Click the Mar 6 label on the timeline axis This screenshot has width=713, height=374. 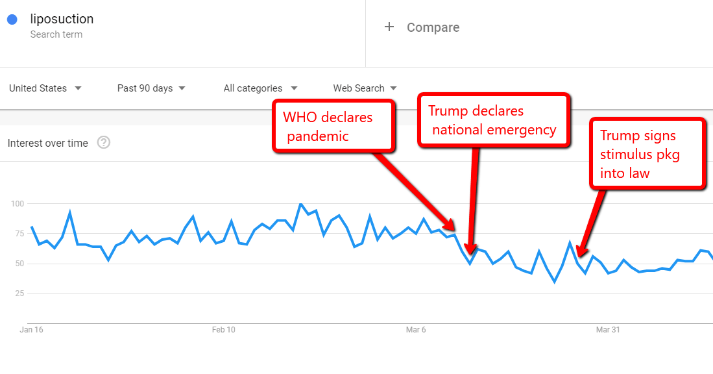click(416, 330)
